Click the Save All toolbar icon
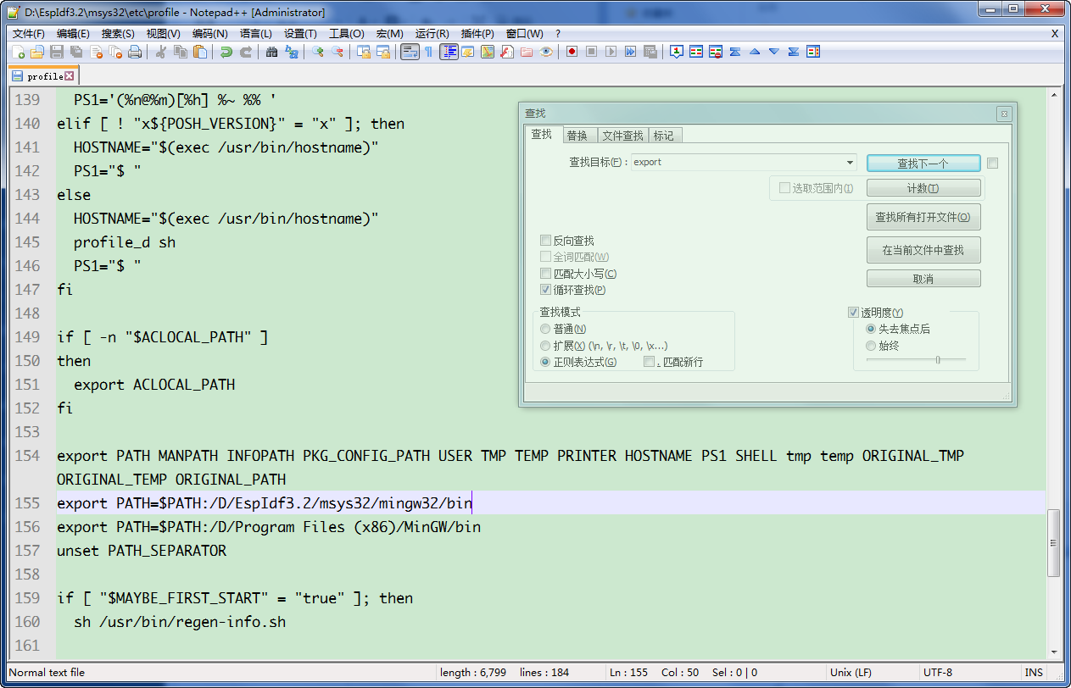 pos(76,52)
